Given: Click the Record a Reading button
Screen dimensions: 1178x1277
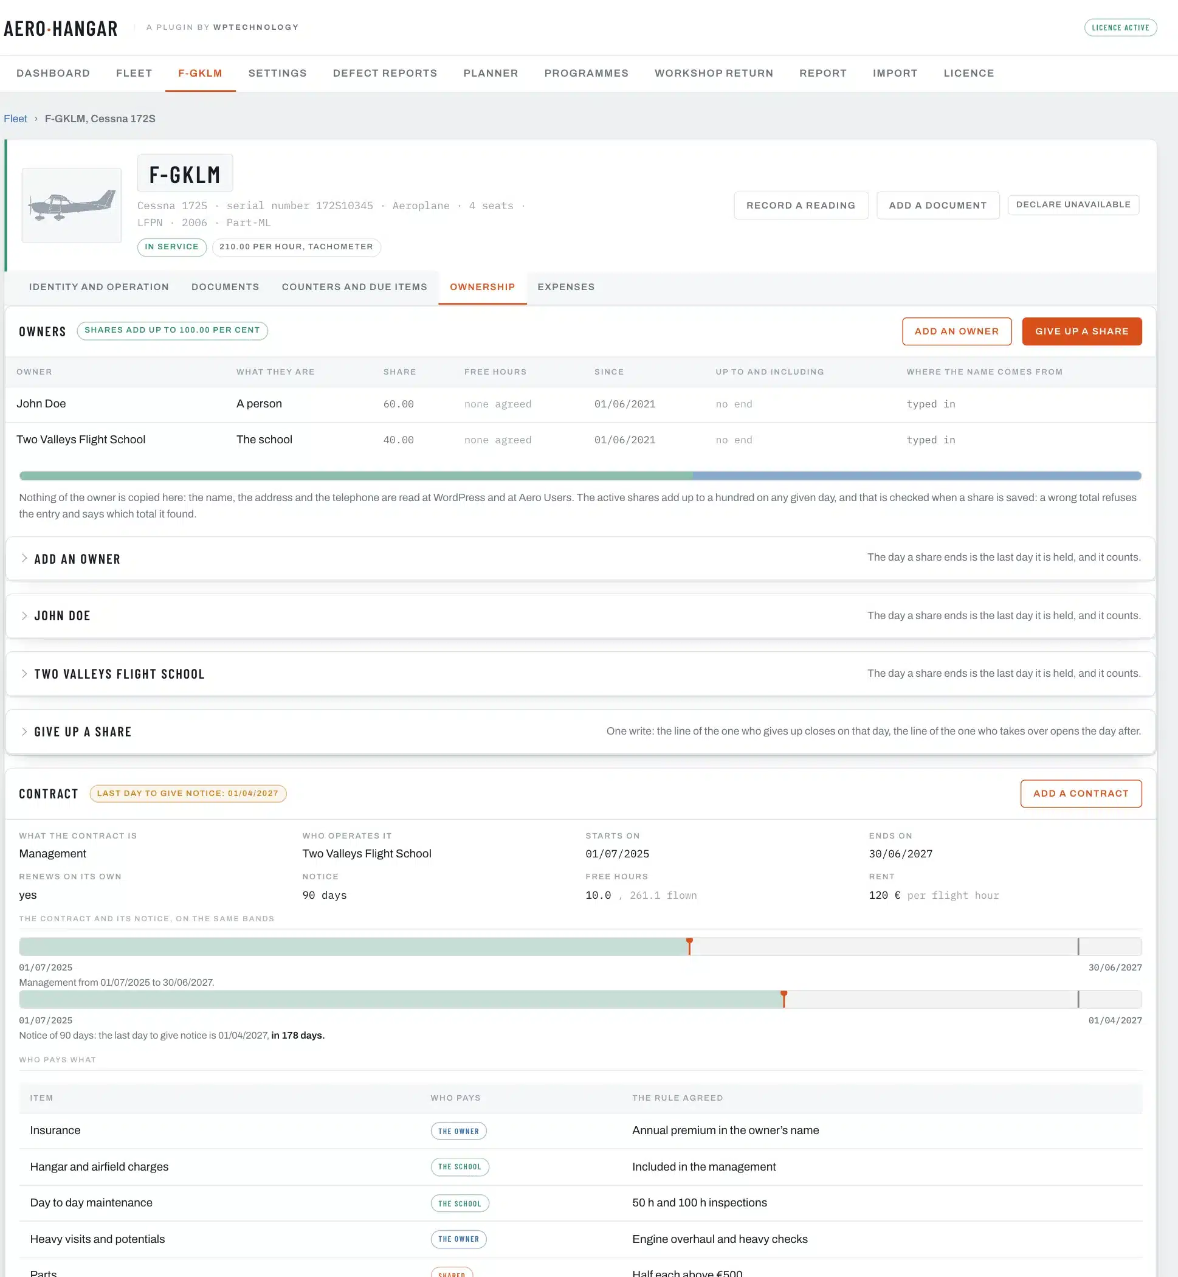Looking at the screenshot, I should click(x=801, y=206).
